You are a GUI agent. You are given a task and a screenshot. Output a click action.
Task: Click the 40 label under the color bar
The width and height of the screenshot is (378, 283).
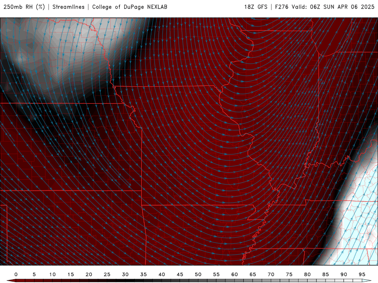(x=162, y=275)
